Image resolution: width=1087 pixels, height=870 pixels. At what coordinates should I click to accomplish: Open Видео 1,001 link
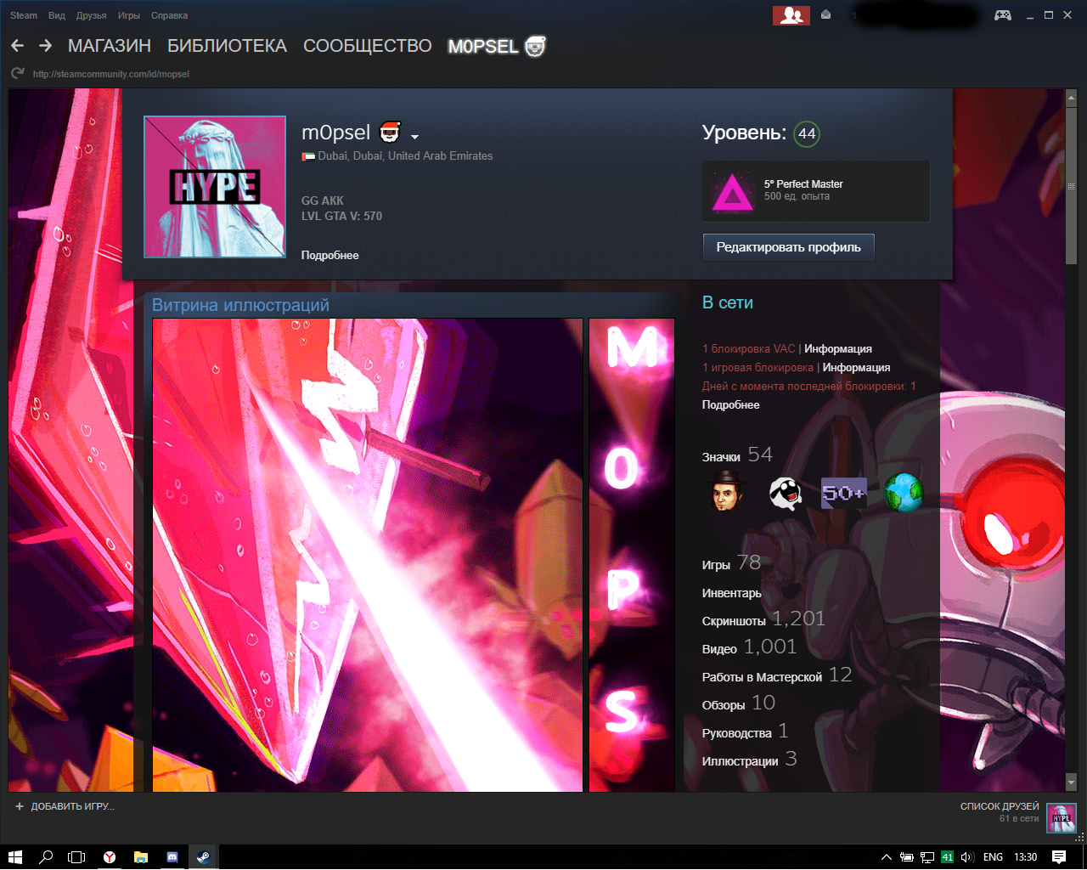(x=749, y=647)
